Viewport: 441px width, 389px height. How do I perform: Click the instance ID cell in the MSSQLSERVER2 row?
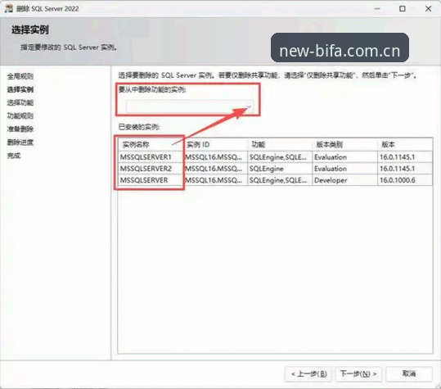point(216,169)
